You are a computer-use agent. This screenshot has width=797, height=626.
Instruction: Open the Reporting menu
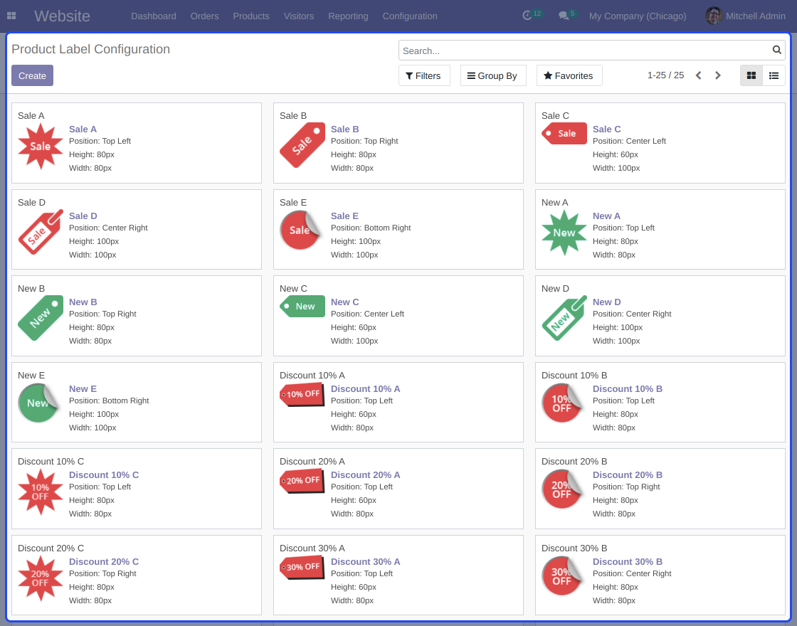(x=348, y=16)
